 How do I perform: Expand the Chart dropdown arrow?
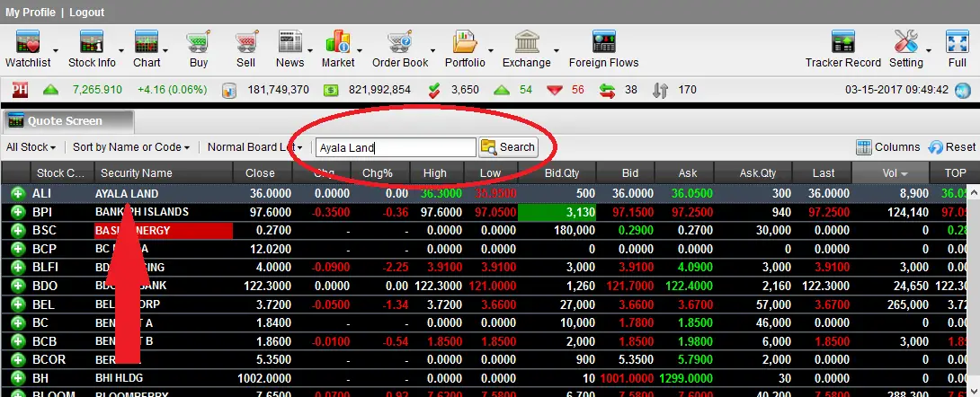(x=165, y=50)
